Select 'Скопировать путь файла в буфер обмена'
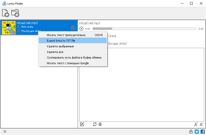This screenshot has width=206, height=135. pyautogui.click(x=73, y=58)
